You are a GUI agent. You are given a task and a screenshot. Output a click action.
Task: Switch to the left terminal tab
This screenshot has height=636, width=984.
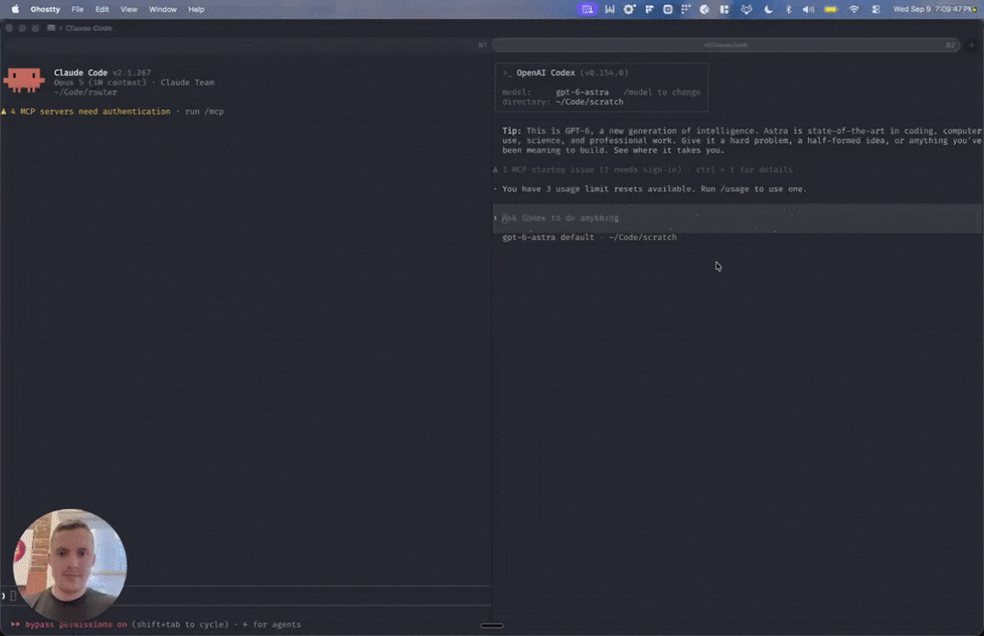248,45
